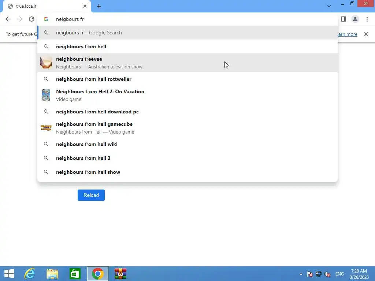Click the Neighbours from Hell gamecube logo thumbnail
Screen dimensions: 375x281
[46, 128]
